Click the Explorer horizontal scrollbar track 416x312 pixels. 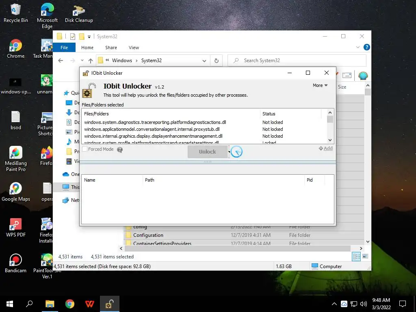coord(237,248)
